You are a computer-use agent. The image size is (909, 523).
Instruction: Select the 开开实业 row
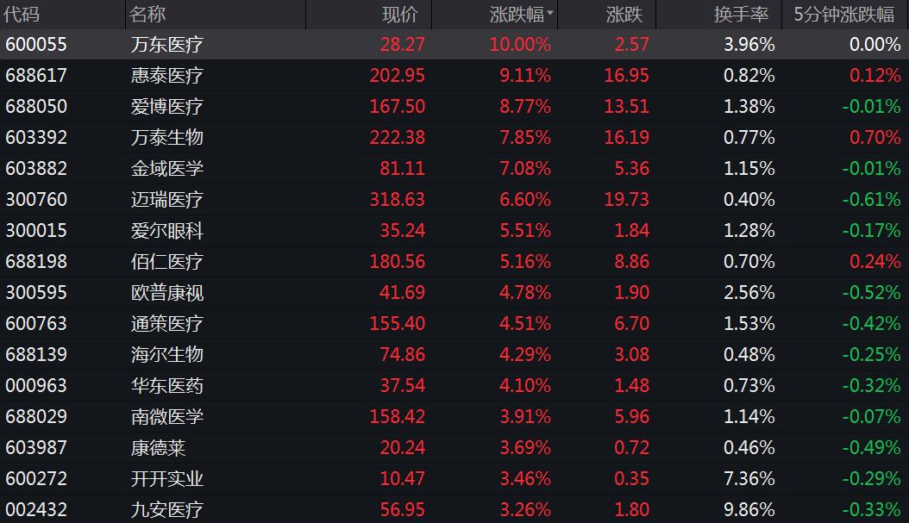point(454,478)
